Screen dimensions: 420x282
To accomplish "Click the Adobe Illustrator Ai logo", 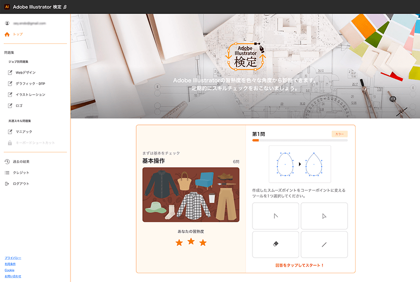I will point(7,7).
